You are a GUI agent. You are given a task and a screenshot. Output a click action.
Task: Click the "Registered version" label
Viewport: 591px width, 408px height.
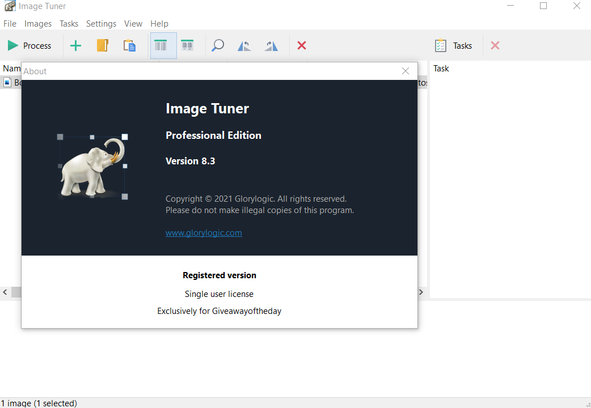point(219,275)
